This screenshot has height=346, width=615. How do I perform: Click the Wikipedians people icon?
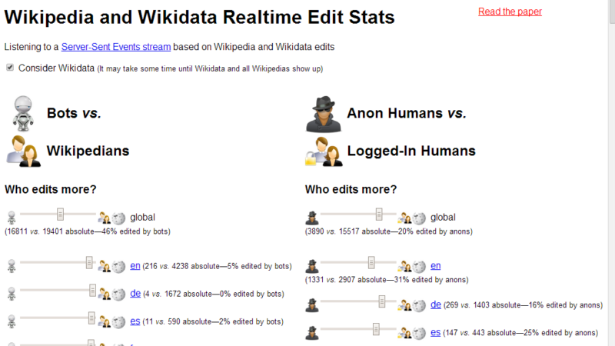click(23, 151)
